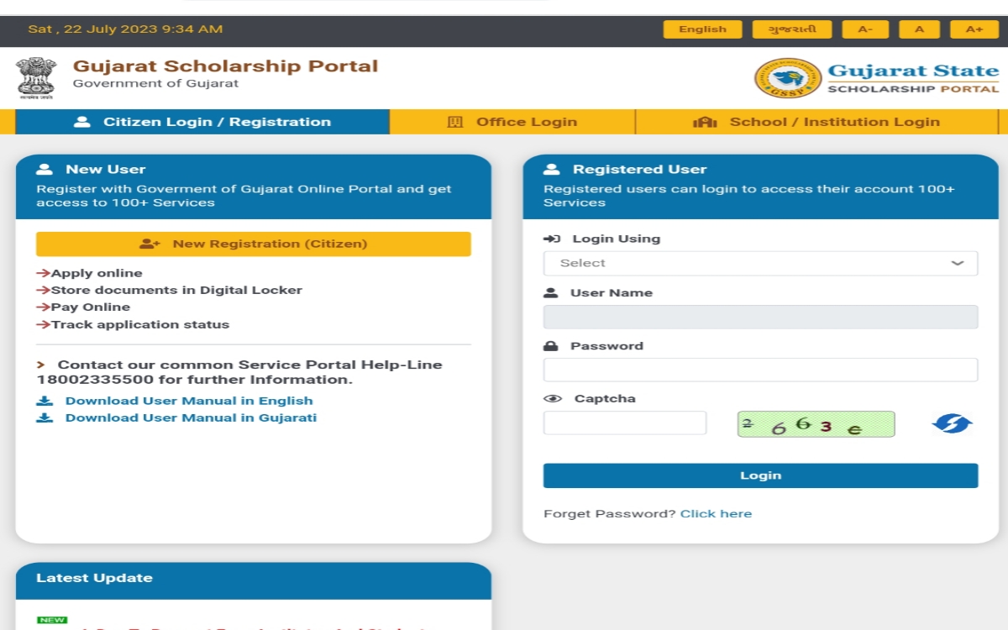Click the lock icon beside Password field

[x=551, y=345]
